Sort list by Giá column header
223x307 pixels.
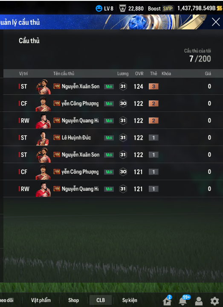208,73
